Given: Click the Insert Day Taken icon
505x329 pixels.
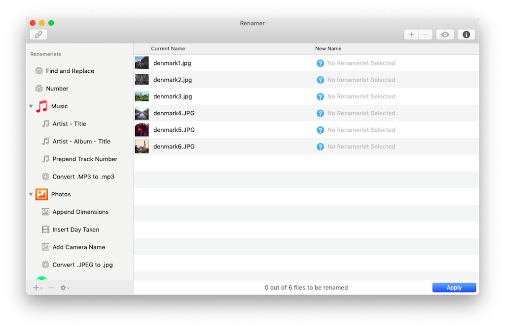Looking at the screenshot, I should point(45,229).
